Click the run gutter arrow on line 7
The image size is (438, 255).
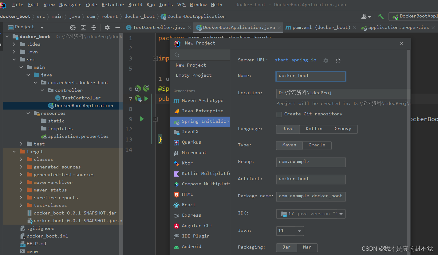click(146, 99)
